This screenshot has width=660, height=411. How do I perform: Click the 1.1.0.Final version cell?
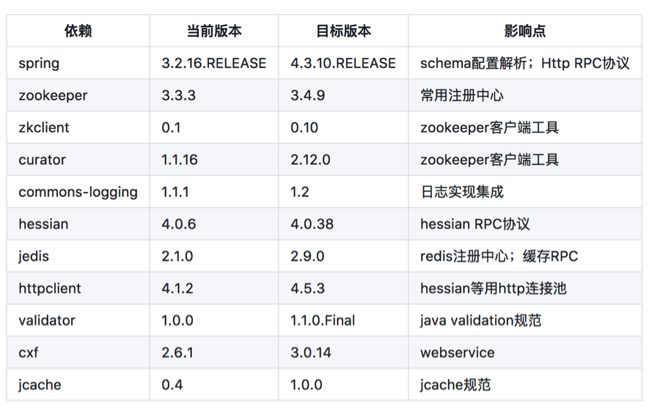coord(343,321)
